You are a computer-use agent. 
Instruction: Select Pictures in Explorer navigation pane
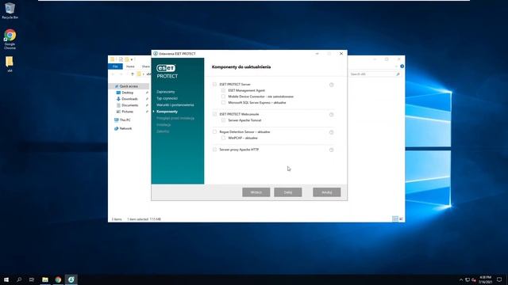tap(127, 112)
